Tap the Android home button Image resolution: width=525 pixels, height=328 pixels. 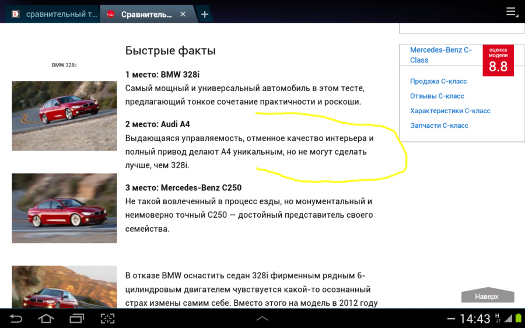[46, 318]
